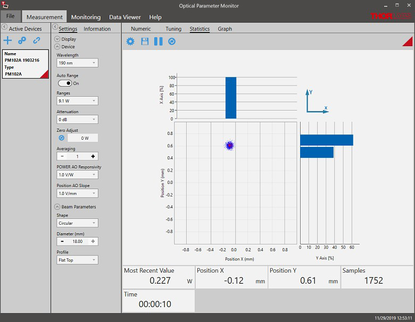Click the add device plus icon
The image size is (415, 322).
[7, 40]
